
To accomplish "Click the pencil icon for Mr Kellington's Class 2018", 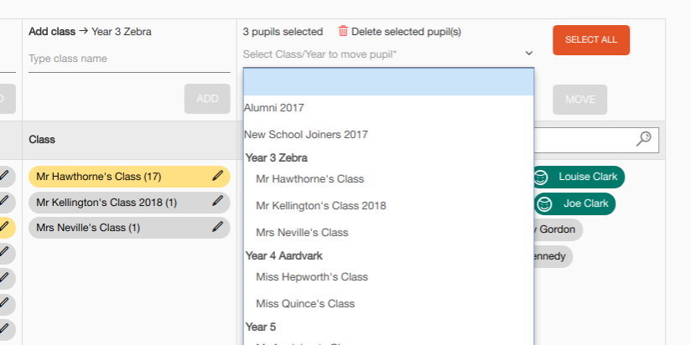I will [x=217, y=202].
